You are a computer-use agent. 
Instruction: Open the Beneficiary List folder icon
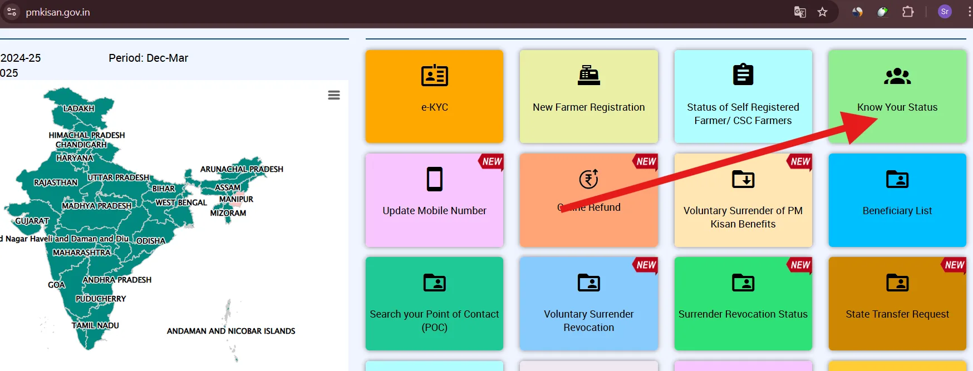point(897,179)
